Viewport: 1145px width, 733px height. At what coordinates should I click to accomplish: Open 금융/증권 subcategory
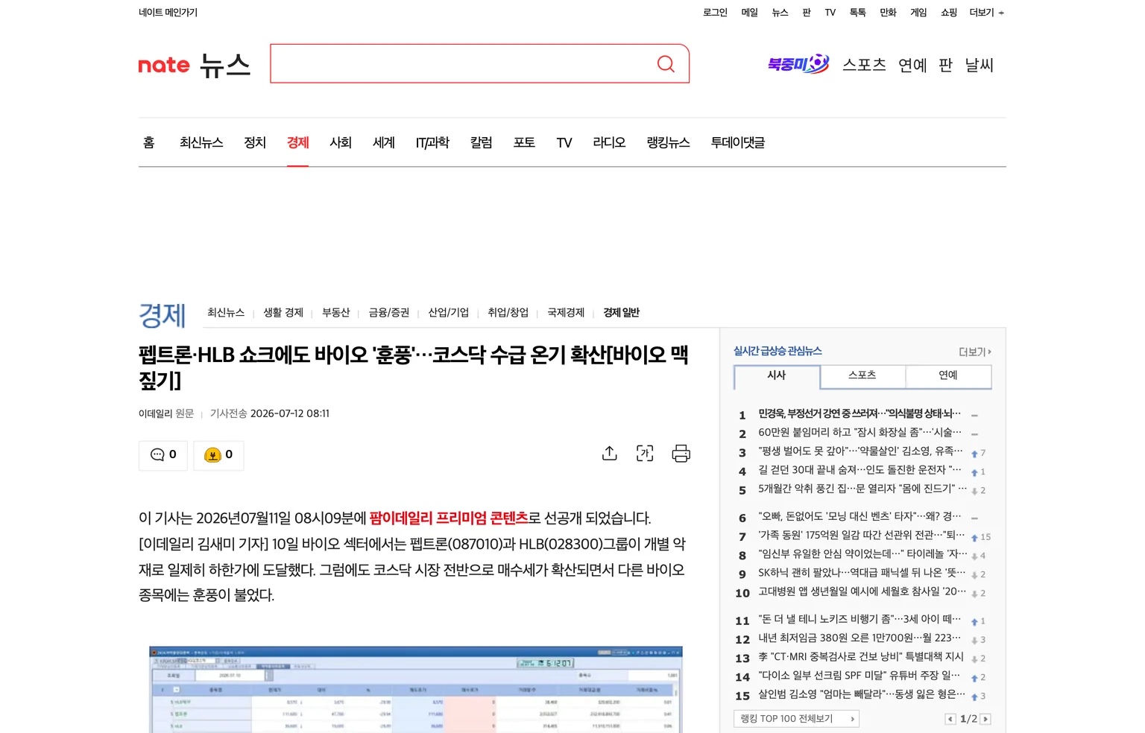pyautogui.click(x=389, y=313)
